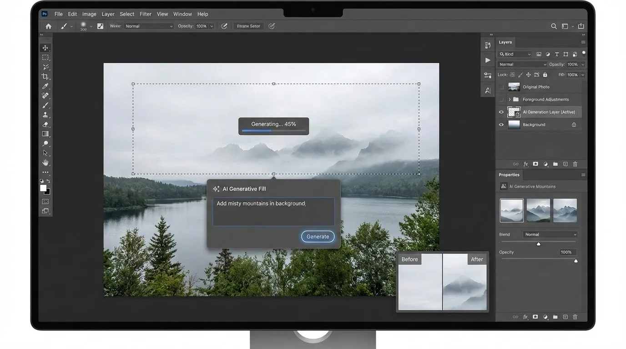Screen dimensions: 626x349
Task: Select the first generated mountain variation thumbnail
Action: click(511, 210)
